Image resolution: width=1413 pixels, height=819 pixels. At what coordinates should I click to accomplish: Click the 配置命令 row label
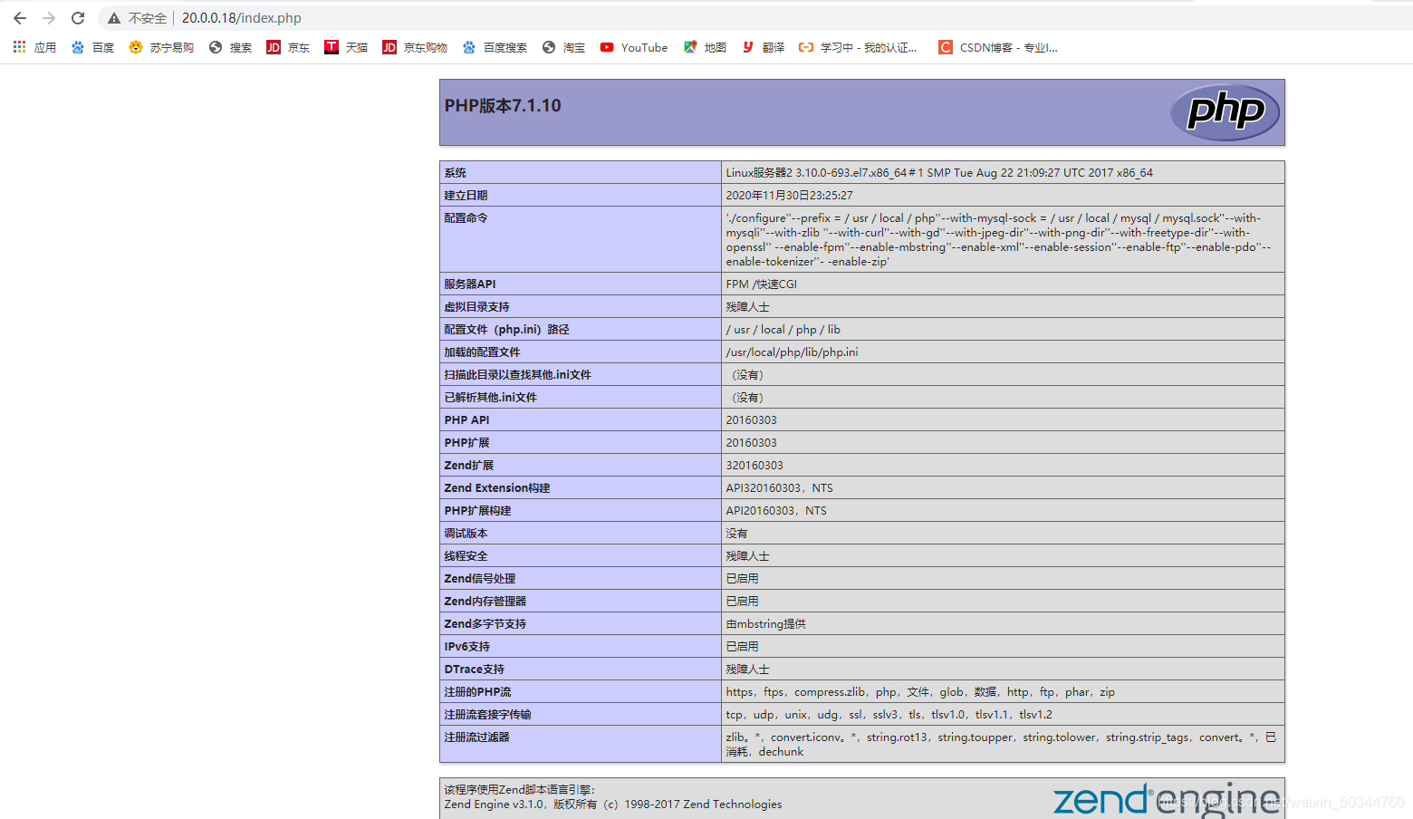click(x=466, y=217)
